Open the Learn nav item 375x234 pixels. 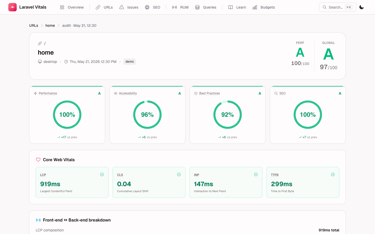(x=237, y=7)
